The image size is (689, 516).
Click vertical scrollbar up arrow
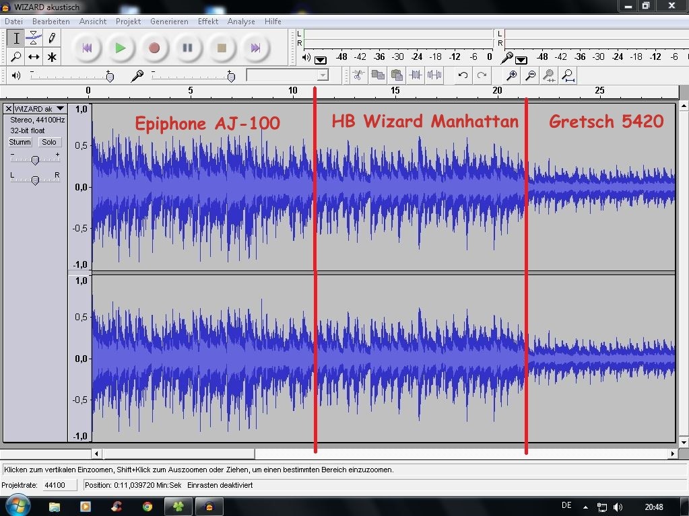684,106
